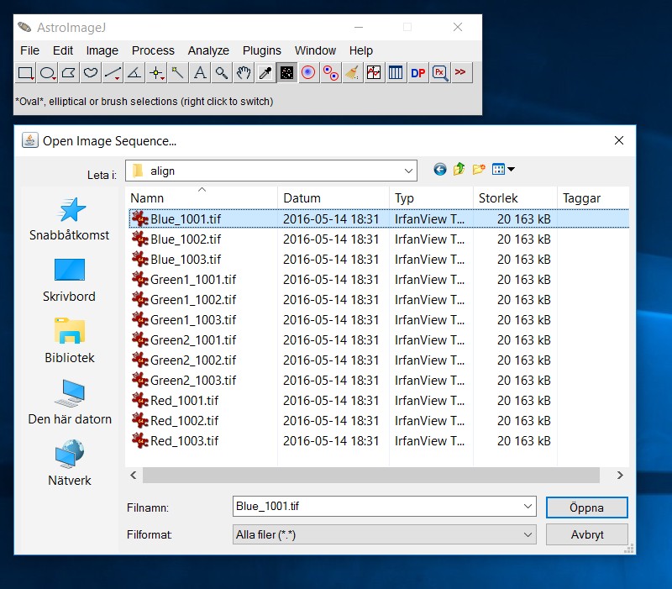This screenshot has height=589, width=672.
Task: Select the Straight line tool
Action: pos(113,72)
